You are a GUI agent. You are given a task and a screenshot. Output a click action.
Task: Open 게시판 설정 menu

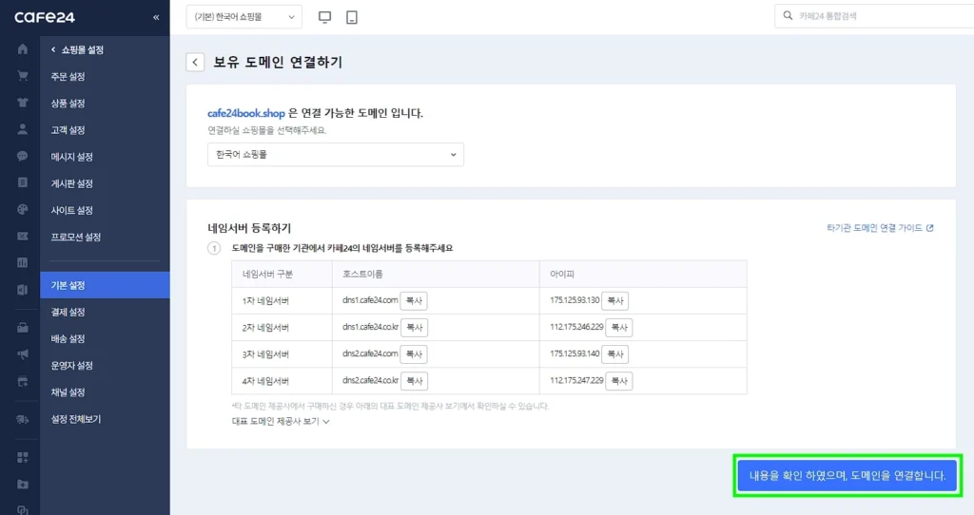click(x=72, y=183)
